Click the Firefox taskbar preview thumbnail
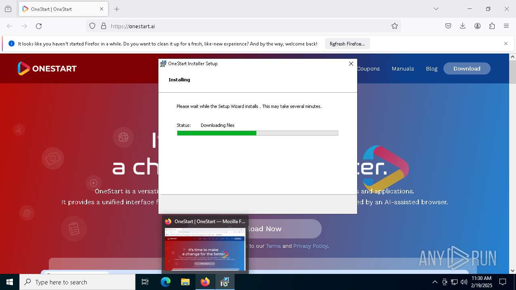 pos(205,249)
